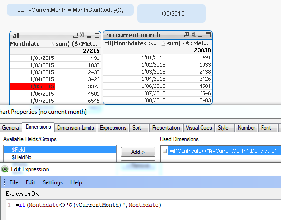Open the Visual Cues tab
Screen dimensions: 281x220
pyautogui.click(x=199, y=128)
